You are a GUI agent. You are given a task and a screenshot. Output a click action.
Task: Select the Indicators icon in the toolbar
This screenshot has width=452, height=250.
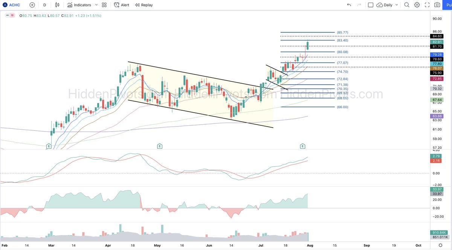pyautogui.click(x=70, y=5)
